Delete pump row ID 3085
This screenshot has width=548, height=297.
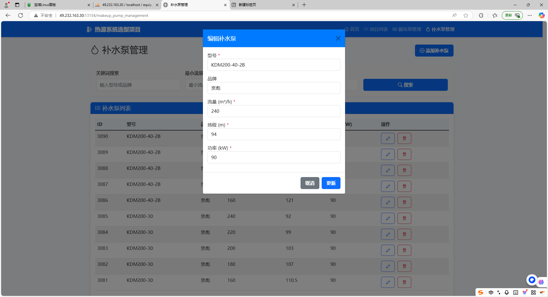[404, 218]
